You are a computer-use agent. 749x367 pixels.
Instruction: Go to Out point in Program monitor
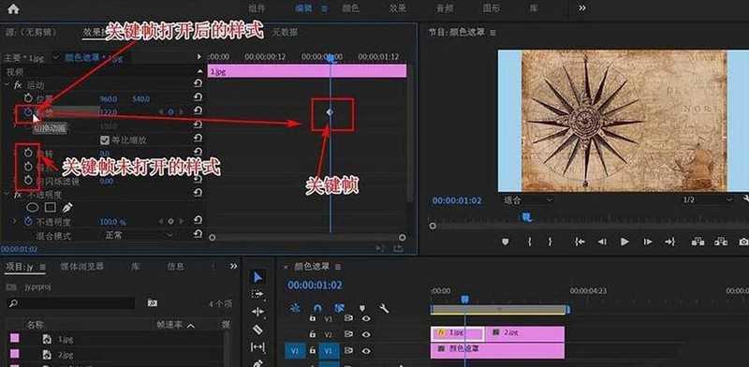(669, 242)
